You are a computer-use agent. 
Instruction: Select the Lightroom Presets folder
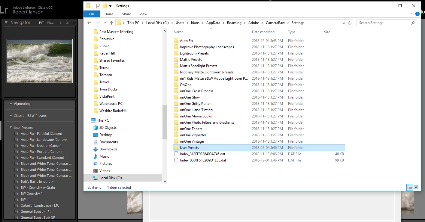click(x=259, y=53)
